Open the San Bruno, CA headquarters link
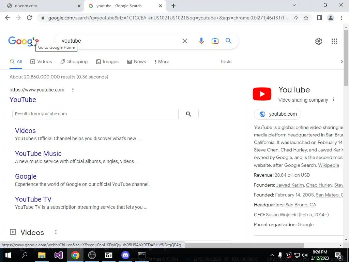Image resolution: width=349 pixels, height=262 pixels. 301,205
